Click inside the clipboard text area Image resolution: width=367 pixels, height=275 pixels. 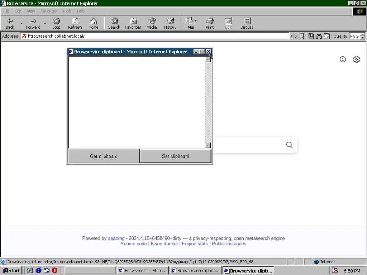click(x=137, y=102)
